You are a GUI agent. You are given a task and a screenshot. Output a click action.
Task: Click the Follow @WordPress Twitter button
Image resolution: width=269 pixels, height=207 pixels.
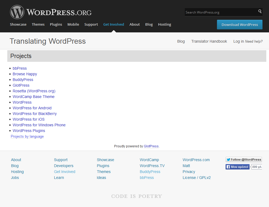(x=244, y=160)
